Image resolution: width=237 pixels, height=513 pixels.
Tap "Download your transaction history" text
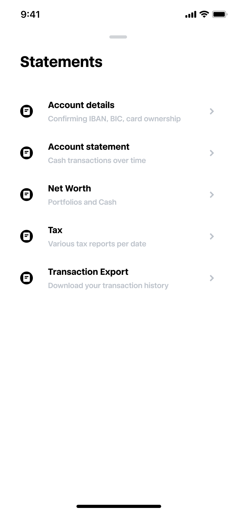[108, 286]
